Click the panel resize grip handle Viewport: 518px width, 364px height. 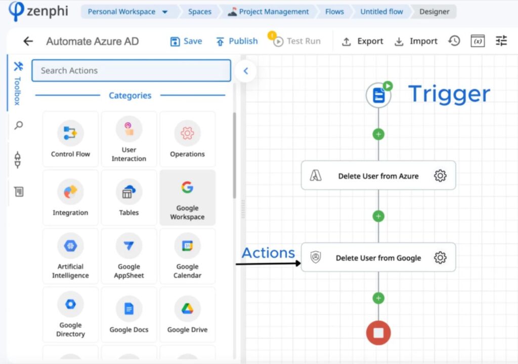click(x=243, y=209)
